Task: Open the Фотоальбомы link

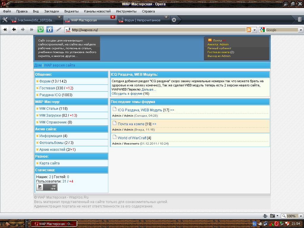Action: point(51,143)
